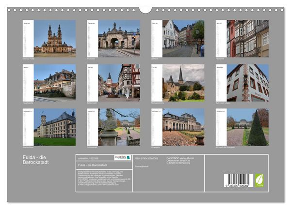291x209 pixels.
Task: Click the small legal notice paragraph
Action: tap(104, 178)
